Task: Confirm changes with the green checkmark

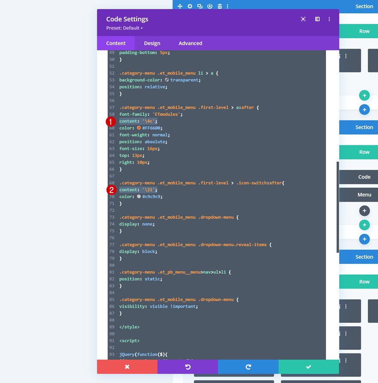Action: click(308, 366)
